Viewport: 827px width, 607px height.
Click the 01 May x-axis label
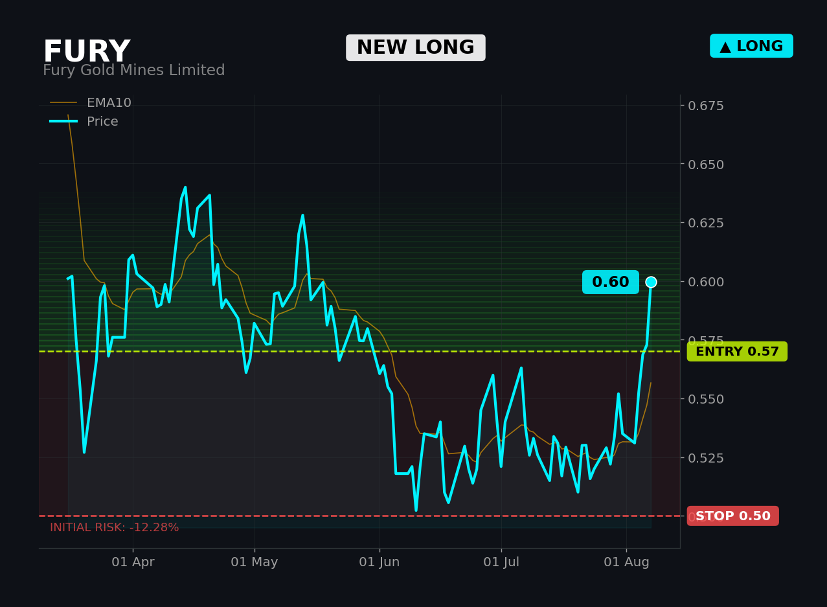tap(255, 562)
